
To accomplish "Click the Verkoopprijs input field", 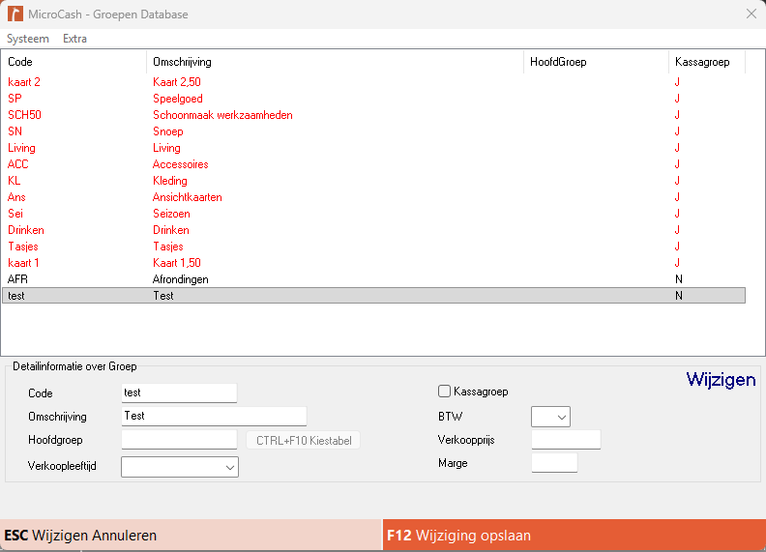I will 566,440.
